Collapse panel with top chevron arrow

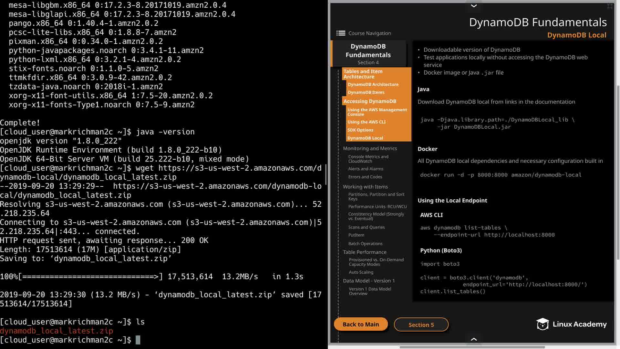[474, 6]
